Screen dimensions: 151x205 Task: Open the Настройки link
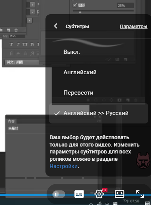click(64, 166)
